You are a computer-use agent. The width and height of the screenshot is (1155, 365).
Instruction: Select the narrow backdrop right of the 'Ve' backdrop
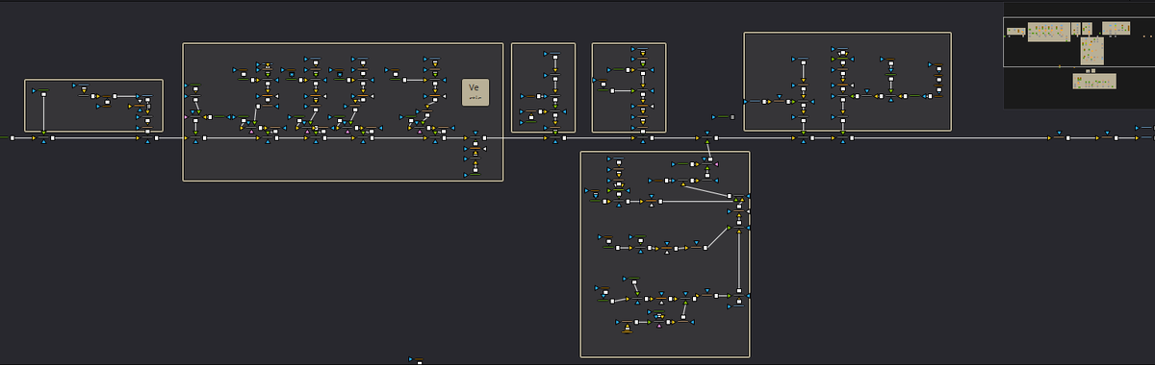(x=543, y=87)
